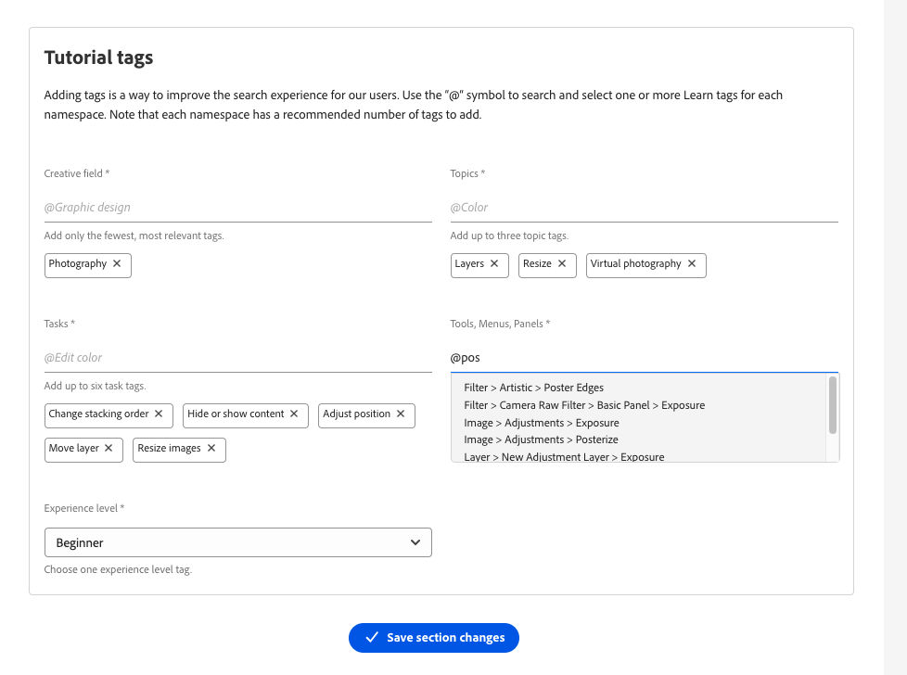
Task: Choose Layer > New Adjustment Layer > Exposure
Action: (564, 456)
